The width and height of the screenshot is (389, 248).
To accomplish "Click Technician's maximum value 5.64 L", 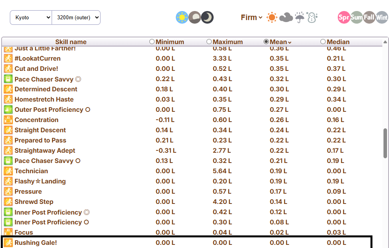I will pos(222,171).
